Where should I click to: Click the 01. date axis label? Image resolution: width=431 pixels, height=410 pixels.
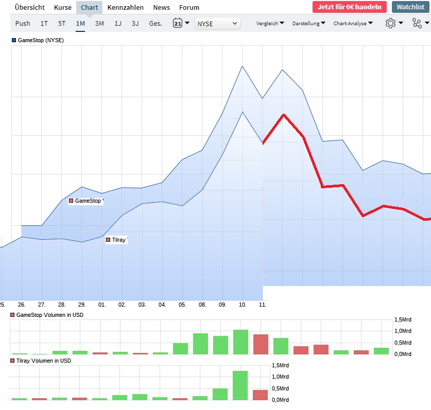pos(102,305)
